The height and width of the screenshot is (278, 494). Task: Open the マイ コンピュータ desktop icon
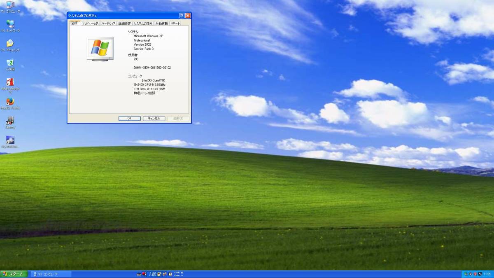pyautogui.click(x=10, y=7)
